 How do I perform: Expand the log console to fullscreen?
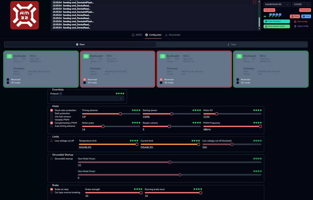click(255, 2)
